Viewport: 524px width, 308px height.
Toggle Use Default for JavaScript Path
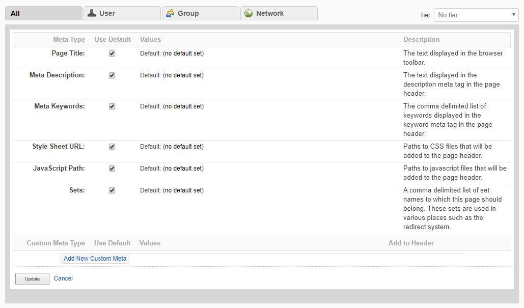click(112, 169)
